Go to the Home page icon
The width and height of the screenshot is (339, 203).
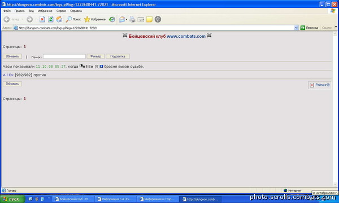(59, 19)
